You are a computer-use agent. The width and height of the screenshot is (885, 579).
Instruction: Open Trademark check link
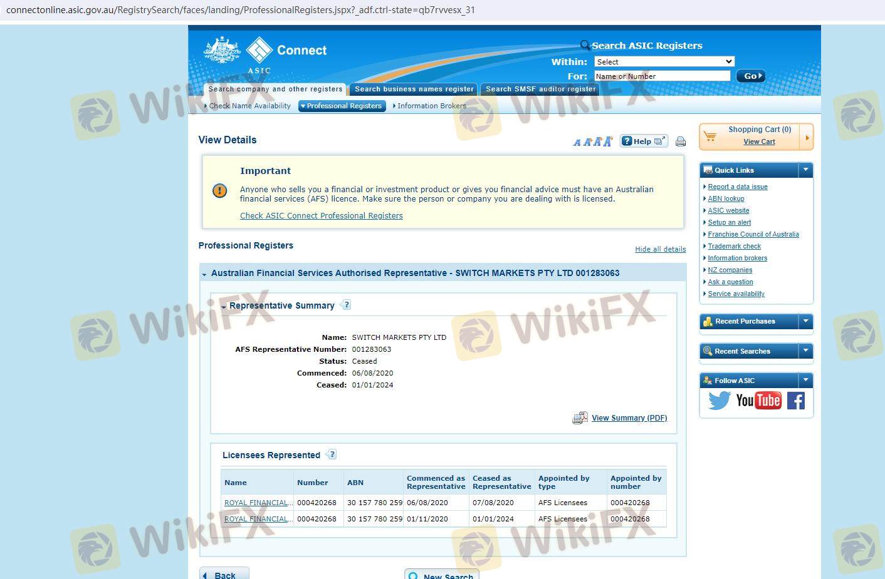point(735,246)
